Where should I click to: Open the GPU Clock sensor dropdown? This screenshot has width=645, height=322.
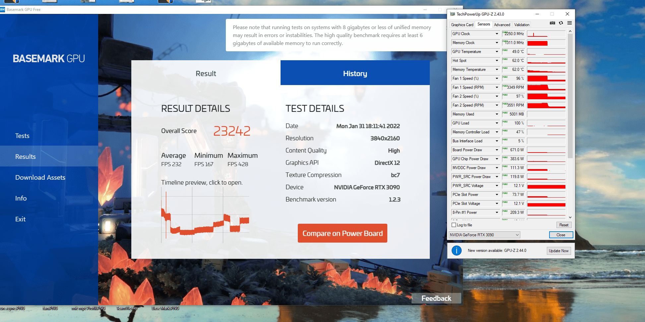(497, 34)
